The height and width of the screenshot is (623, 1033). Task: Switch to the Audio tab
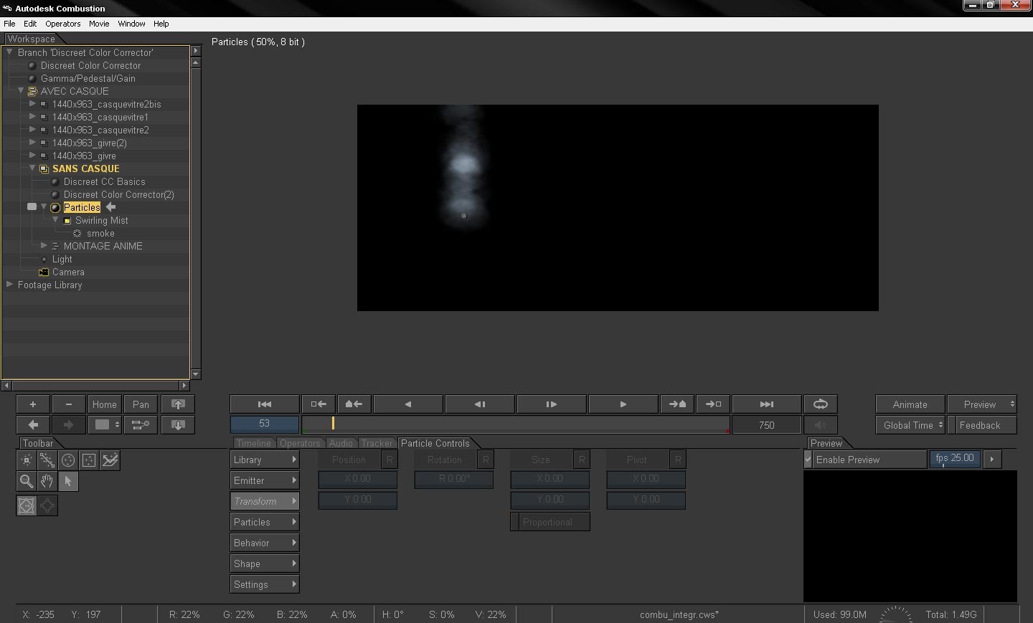341,443
